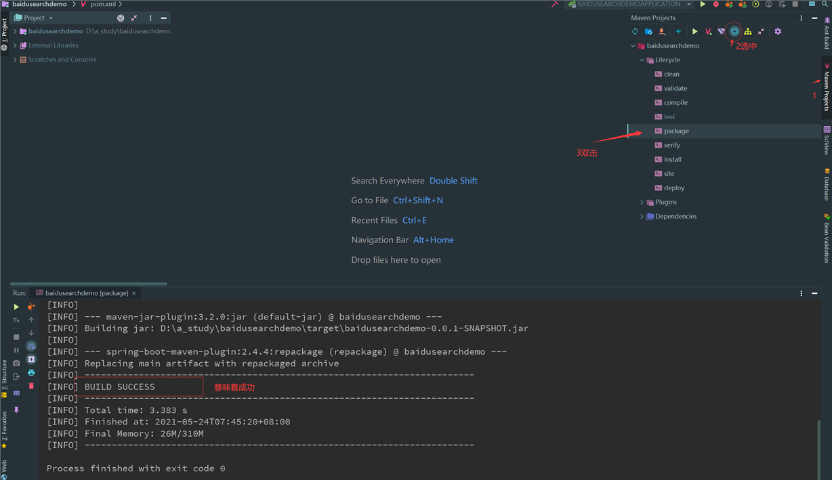Clear all console output trash icon
Image resolution: width=832 pixels, height=480 pixels.
tap(31, 386)
